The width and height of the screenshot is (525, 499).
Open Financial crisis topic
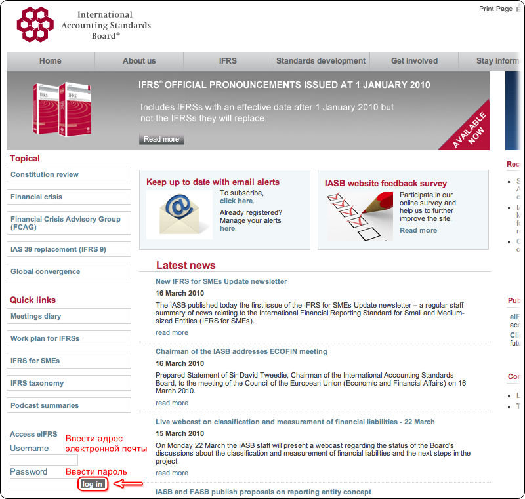coord(69,197)
